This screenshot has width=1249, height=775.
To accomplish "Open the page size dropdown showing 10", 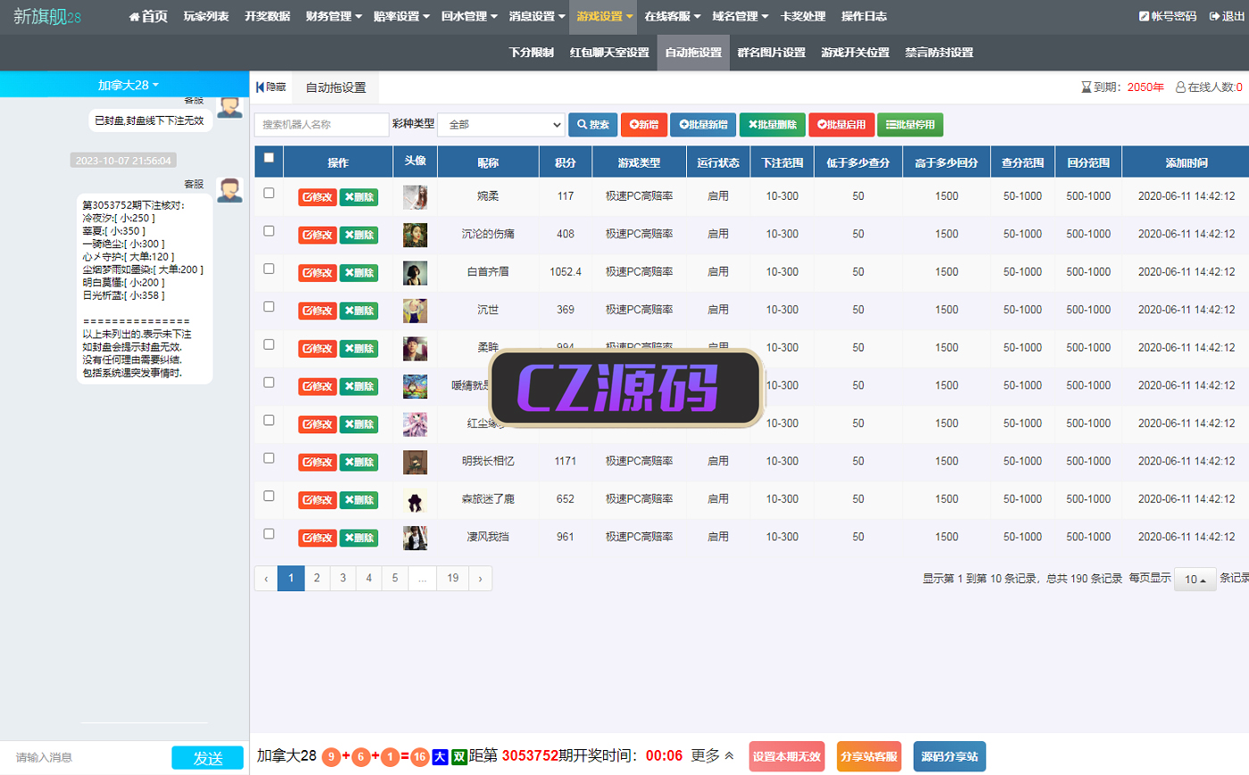I will (1195, 579).
